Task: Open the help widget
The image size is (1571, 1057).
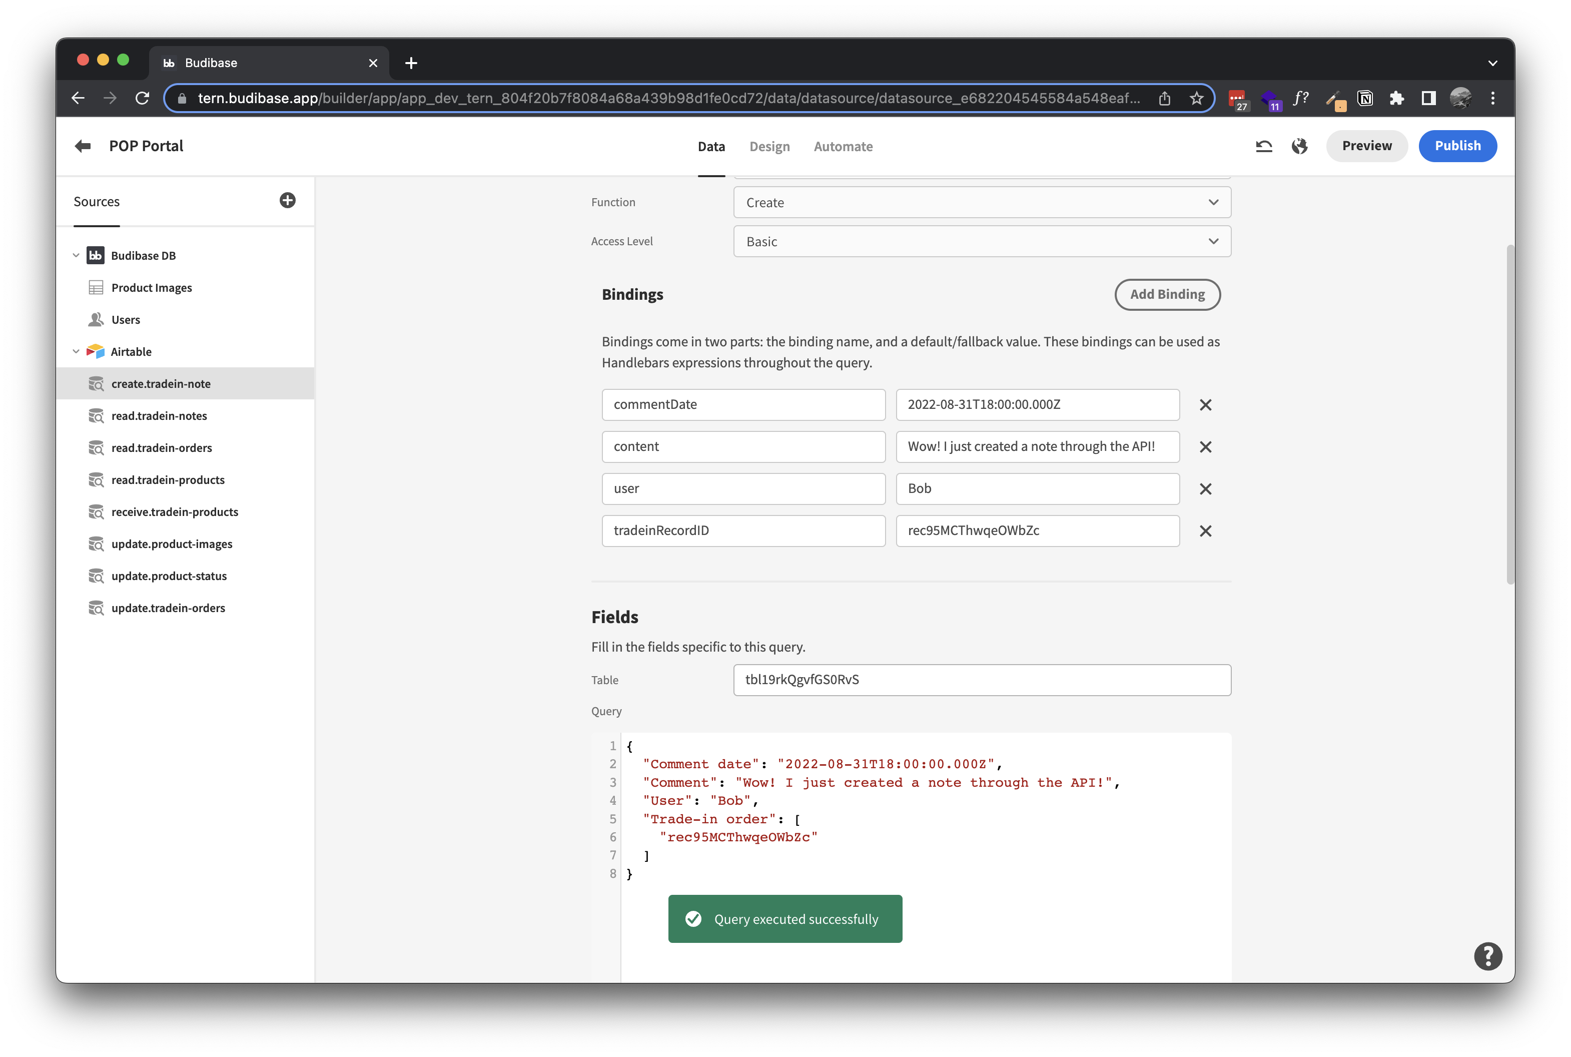Action: point(1489,956)
